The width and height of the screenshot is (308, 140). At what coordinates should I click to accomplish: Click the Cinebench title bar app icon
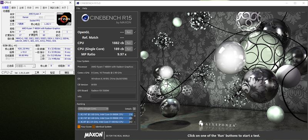point(78,3)
